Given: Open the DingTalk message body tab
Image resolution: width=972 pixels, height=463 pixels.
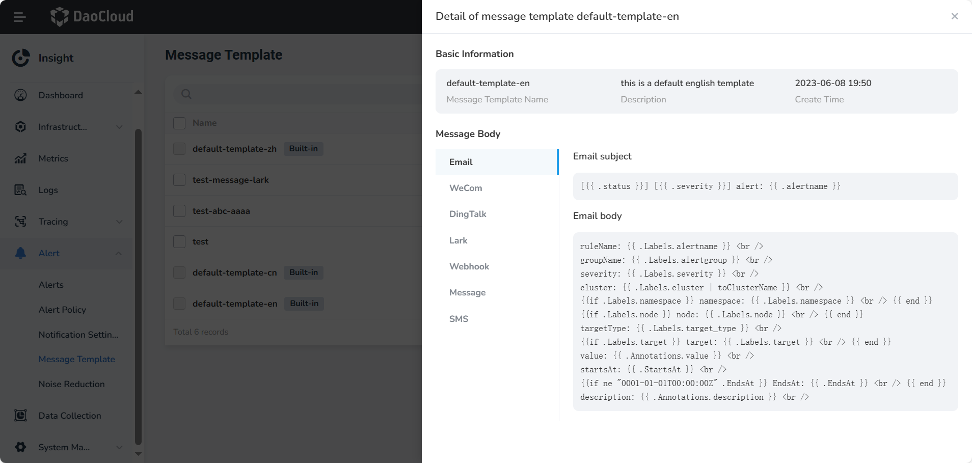Looking at the screenshot, I should click(x=468, y=214).
